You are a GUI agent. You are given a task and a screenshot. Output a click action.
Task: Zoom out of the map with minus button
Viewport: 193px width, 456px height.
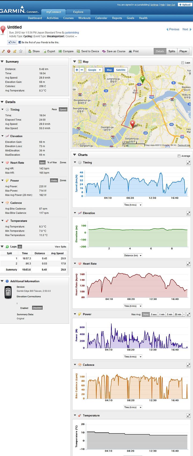coord(82,70)
